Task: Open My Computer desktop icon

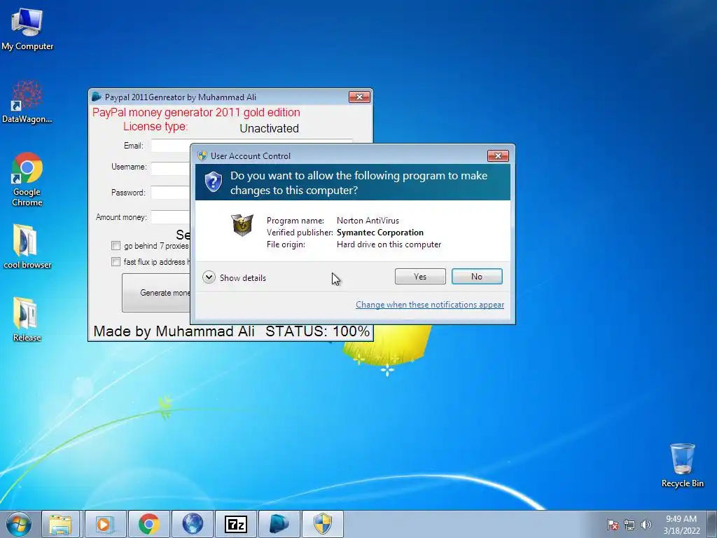Action: tap(27, 28)
